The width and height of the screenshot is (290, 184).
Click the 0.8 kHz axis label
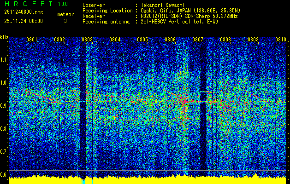tap(4, 129)
